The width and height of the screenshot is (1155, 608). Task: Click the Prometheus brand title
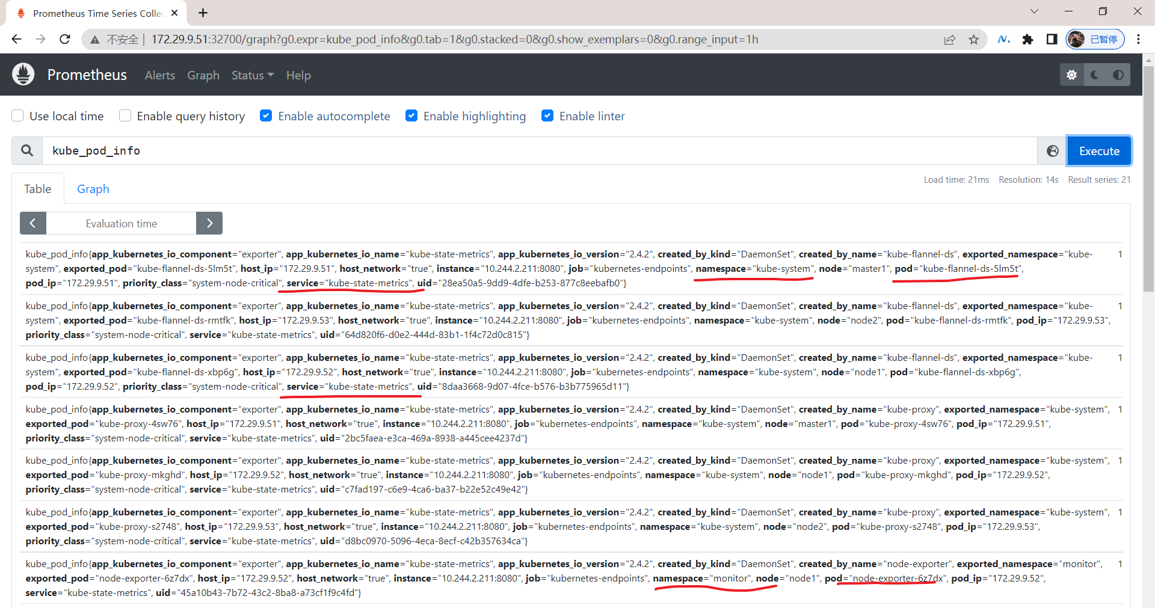[87, 75]
